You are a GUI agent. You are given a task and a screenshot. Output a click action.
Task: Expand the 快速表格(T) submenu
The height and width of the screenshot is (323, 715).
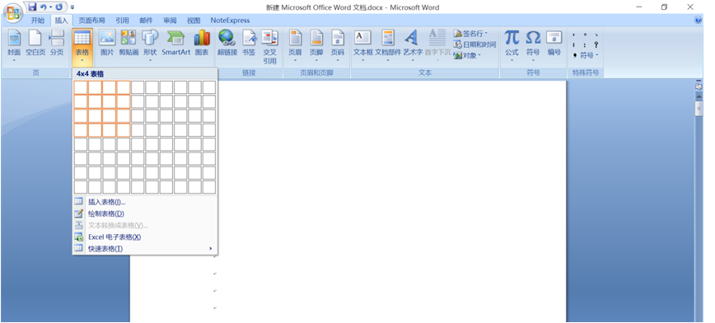pos(145,249)
